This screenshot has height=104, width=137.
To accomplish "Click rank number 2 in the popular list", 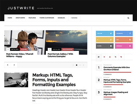I will (x=99, y=80).
